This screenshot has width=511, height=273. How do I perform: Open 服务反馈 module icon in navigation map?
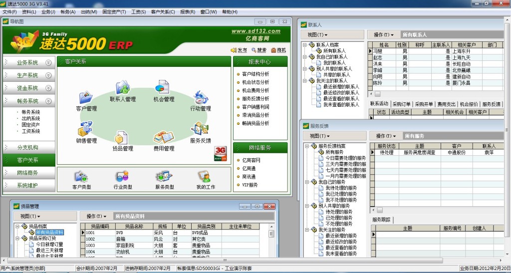[200, 129]
